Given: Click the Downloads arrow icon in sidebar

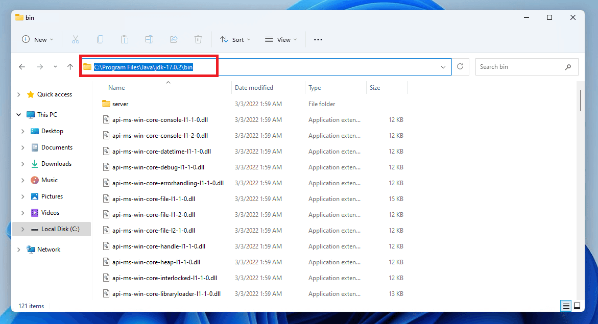Looking at the screenshot, I should 34,163.
